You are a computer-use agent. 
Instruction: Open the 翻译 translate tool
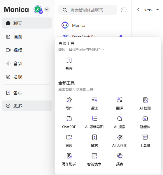tap(120, 104)
